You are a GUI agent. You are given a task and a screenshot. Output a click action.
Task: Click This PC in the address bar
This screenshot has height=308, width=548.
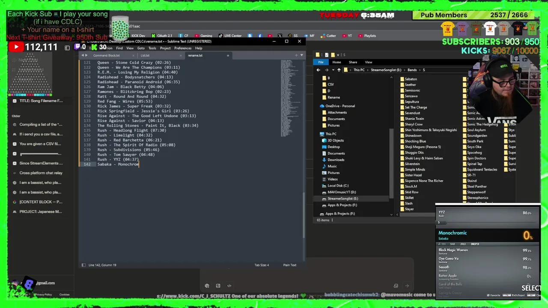pyautogui.click(x=359, y=70)
